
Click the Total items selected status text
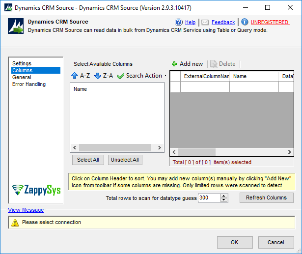click(x=212, y=162)
